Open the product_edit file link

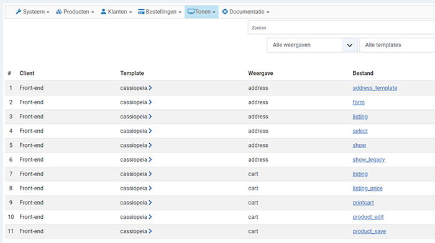tap(368, 217)
